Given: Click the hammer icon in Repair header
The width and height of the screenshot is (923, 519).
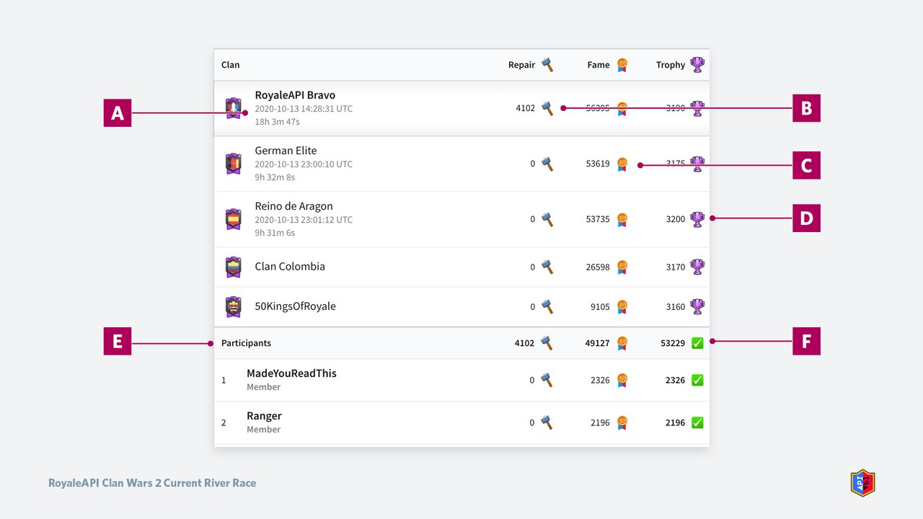Looking at the screenshot, I should [547, 64].
